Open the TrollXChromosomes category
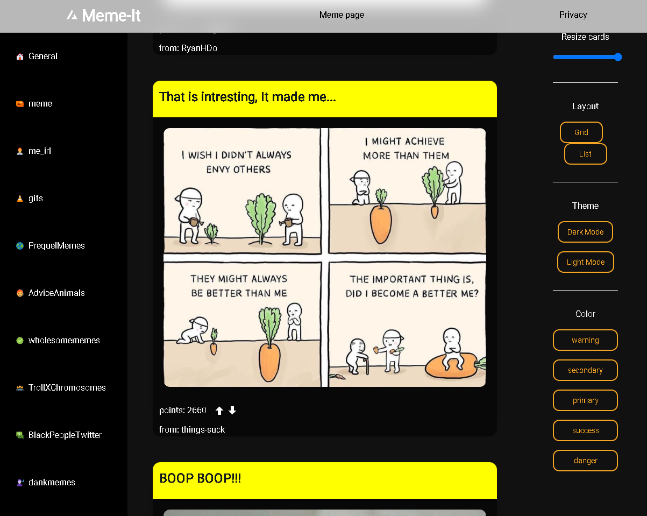Image resolution: width=647 pixels, height=516 pixels. 67,388
